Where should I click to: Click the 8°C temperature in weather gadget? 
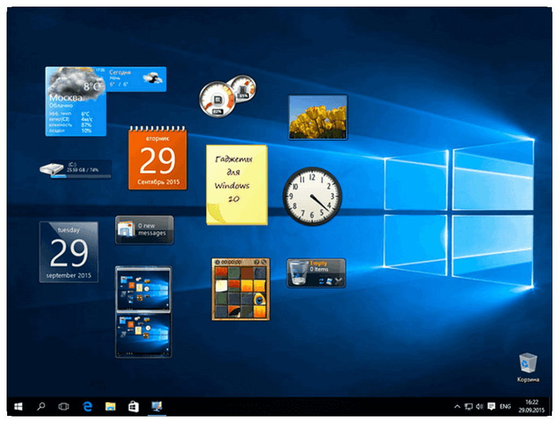pos(93,87)
